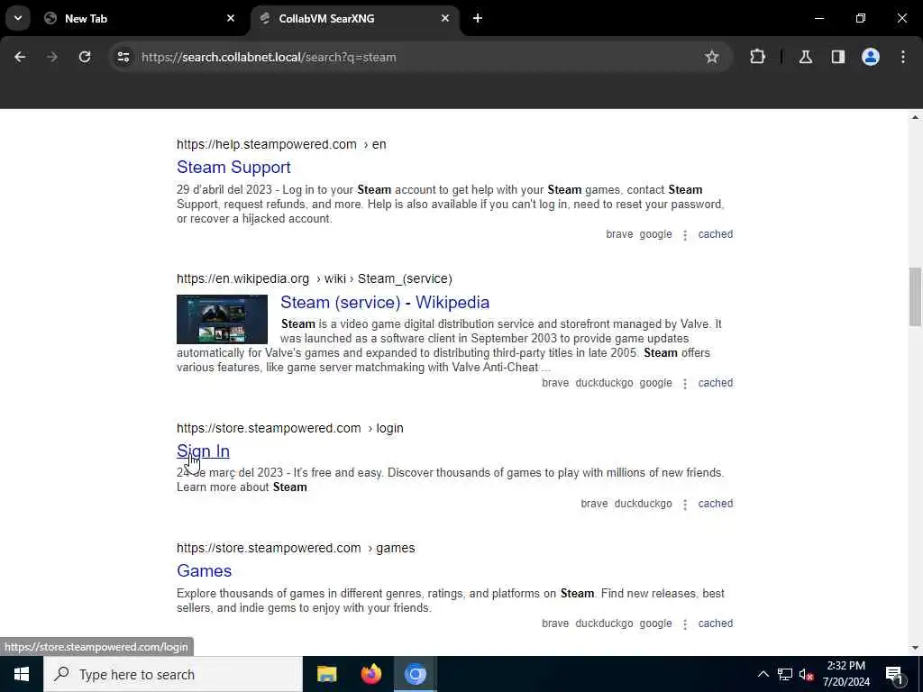Select the CollabVM SearXNG tab
This screenshot has width=923, height=692.
[355, 18]
